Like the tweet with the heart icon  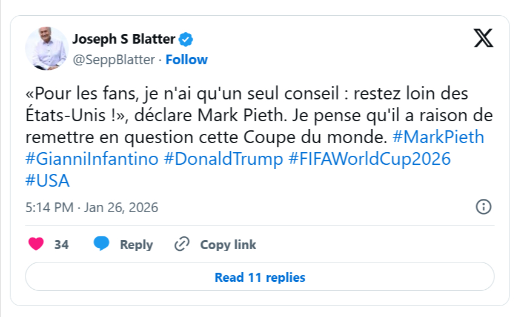[36, 244]
